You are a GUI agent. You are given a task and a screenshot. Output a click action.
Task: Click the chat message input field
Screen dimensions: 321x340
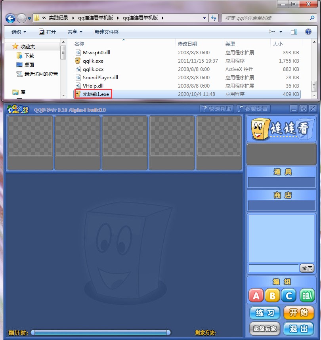[274, 268]
